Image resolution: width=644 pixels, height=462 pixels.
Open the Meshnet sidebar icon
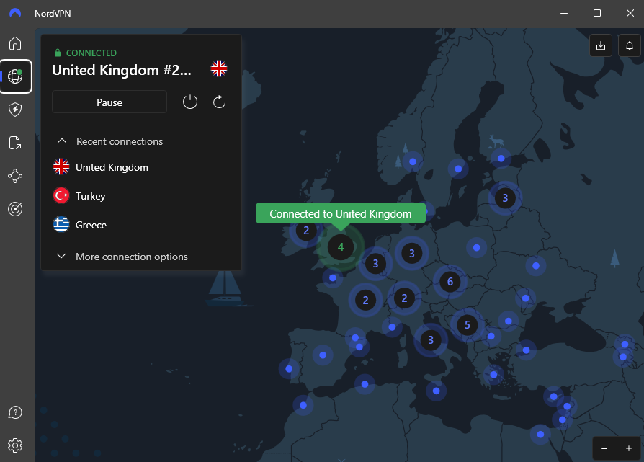[x=15, y=176]
